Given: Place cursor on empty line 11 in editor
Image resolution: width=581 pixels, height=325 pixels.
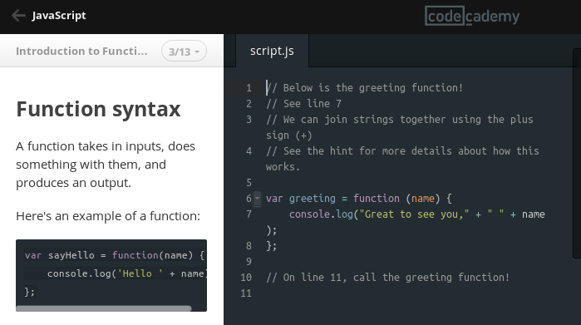Looking at the screenshot, I should pyautogui.click(x=406, y=293).
